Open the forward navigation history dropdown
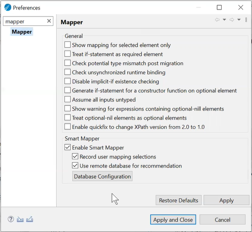The height and width of the screenshot is (232, 252). click(239, 20)
